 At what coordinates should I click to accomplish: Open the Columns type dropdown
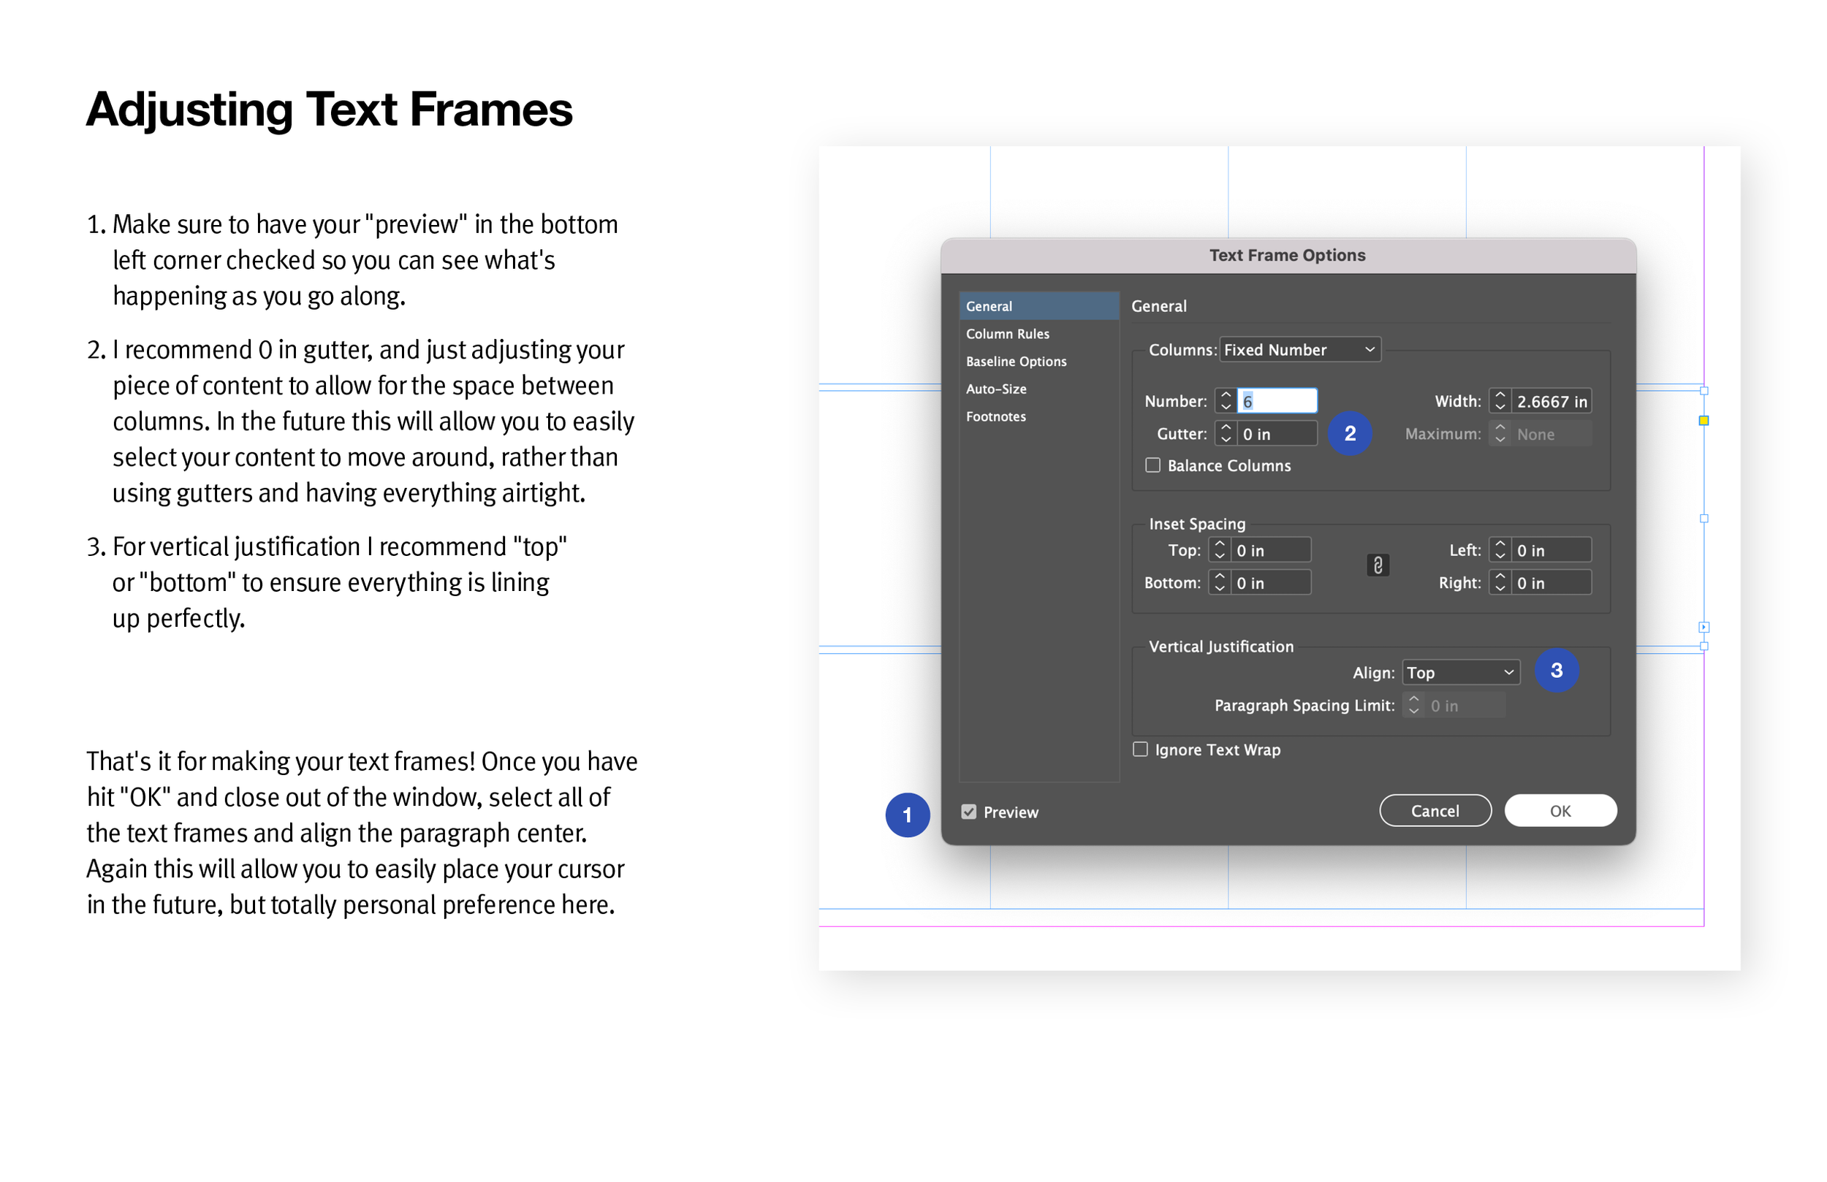coord(1299,349)
